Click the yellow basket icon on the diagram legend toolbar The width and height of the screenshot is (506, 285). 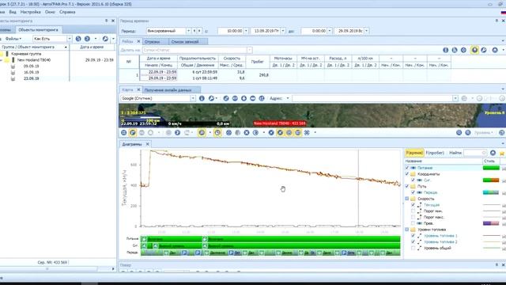point(502,153)
